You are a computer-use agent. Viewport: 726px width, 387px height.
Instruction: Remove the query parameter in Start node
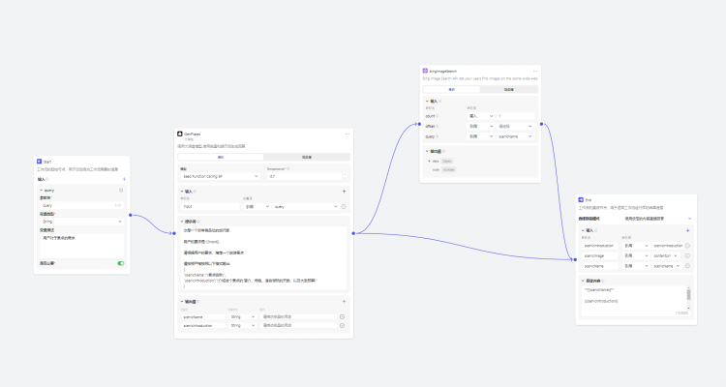(121, 191)
